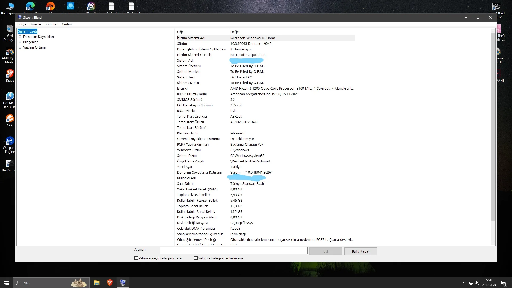The image size is (512, 288).
Task: Click the details list scroll-down arrow
Action: 493,243
